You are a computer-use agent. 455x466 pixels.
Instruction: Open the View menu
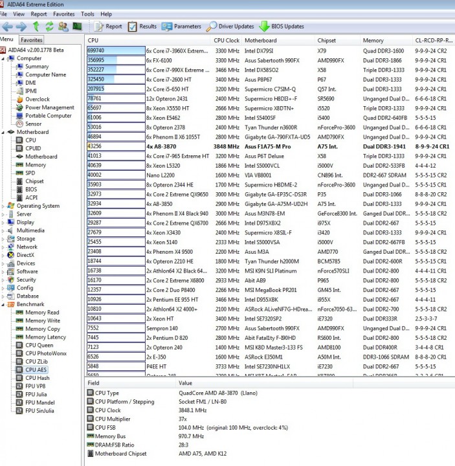tap(19, 14)
